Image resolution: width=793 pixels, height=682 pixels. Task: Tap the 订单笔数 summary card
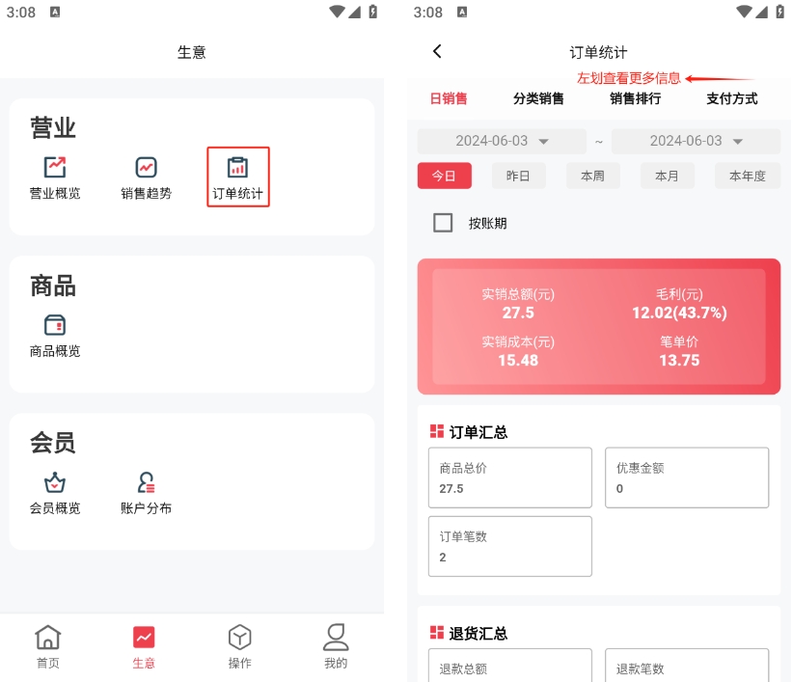click(509, 546)
